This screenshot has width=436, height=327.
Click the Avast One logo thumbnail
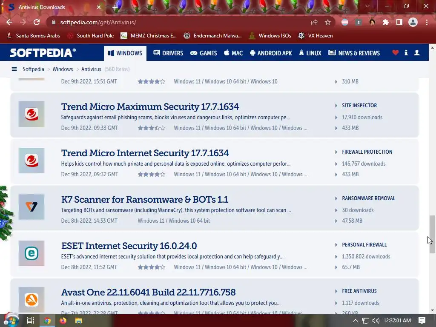32,300
